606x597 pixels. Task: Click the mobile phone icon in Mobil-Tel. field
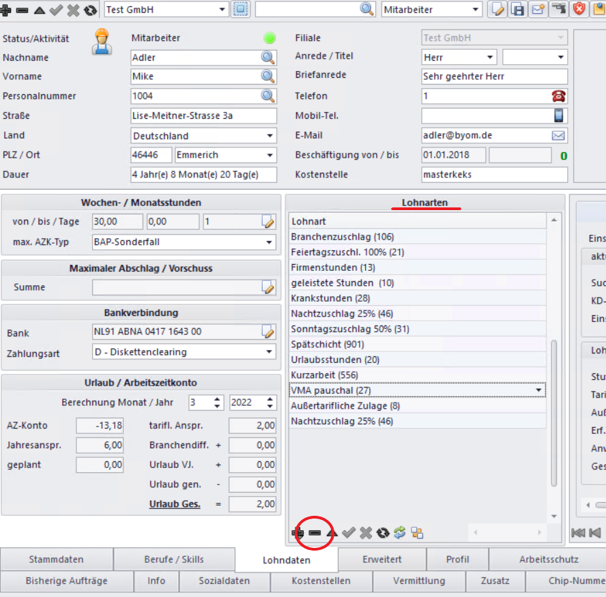click(x=558, y=116)
